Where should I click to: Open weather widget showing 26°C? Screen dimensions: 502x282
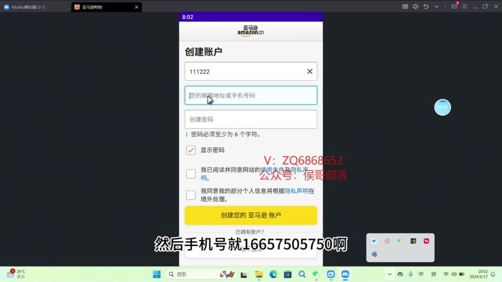16,274
